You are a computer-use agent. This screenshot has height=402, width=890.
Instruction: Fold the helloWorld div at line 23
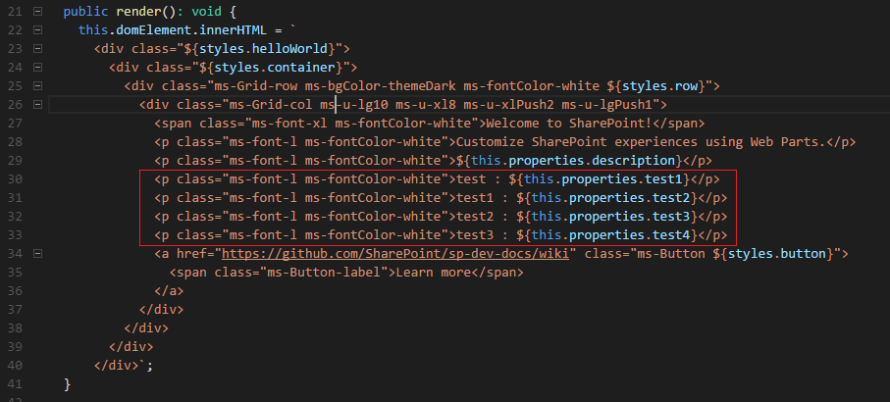click(37, 48)
